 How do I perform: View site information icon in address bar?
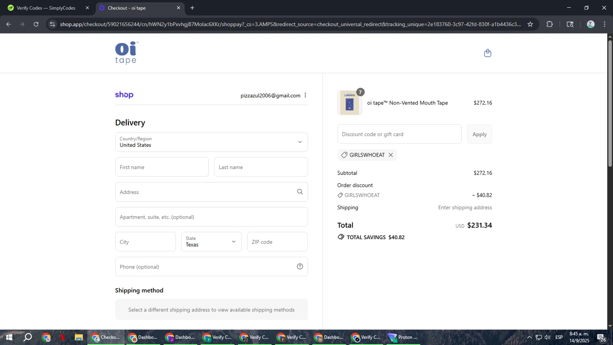click(52, 24)
